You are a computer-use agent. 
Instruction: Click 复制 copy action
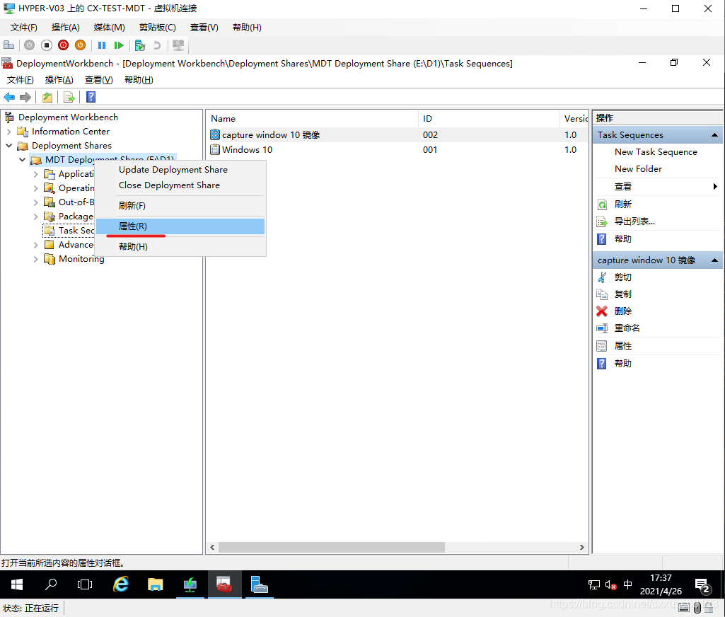623,294
